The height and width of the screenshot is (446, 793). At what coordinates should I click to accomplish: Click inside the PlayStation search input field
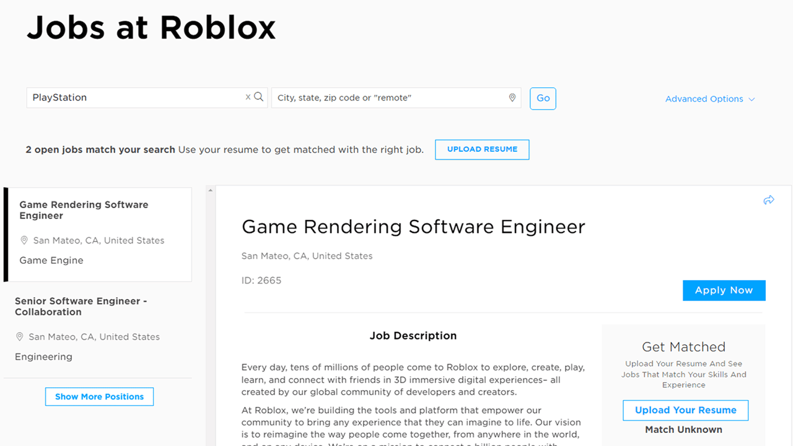[x=124, y=97]
